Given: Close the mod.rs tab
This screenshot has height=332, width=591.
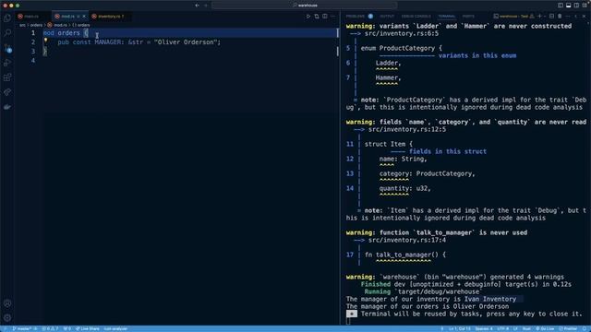Looking at the screenshot, I should [x=84, y=17].
